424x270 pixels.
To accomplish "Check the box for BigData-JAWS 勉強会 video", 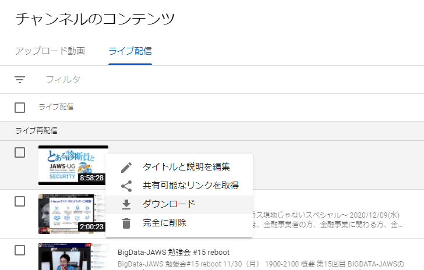I will pos(20,250).
